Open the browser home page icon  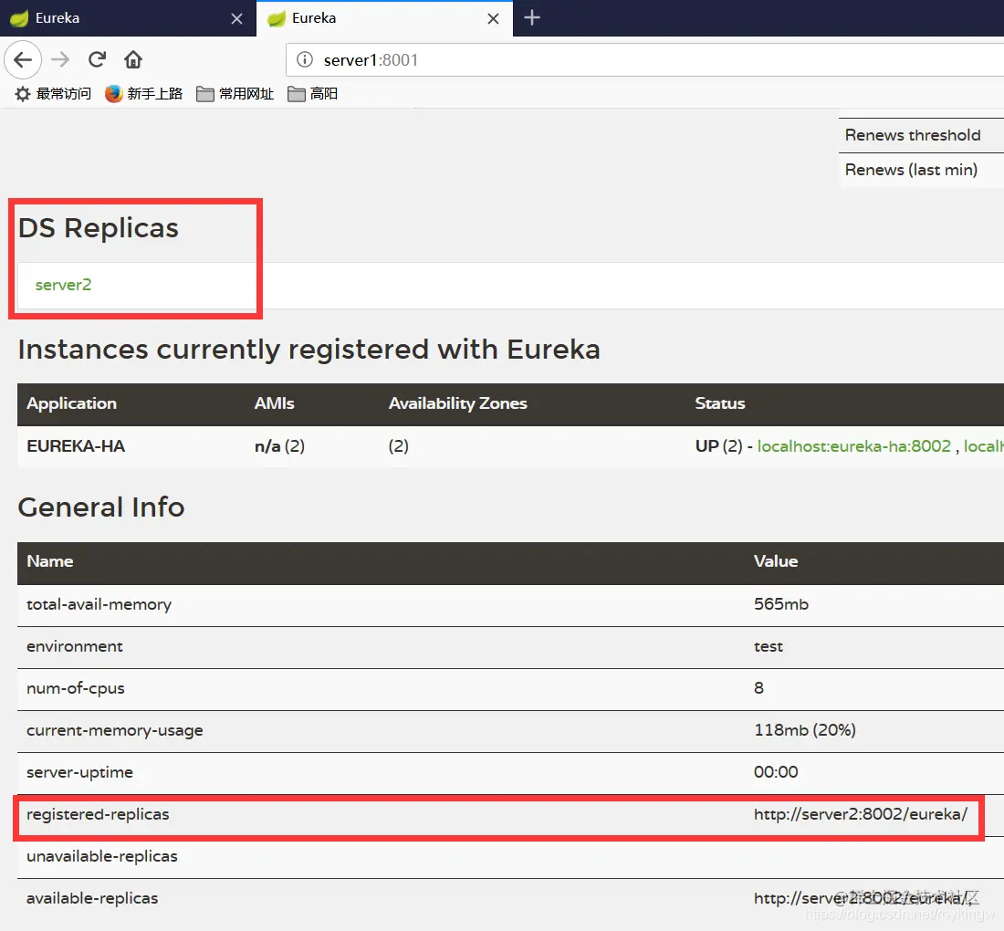point(133,59)
